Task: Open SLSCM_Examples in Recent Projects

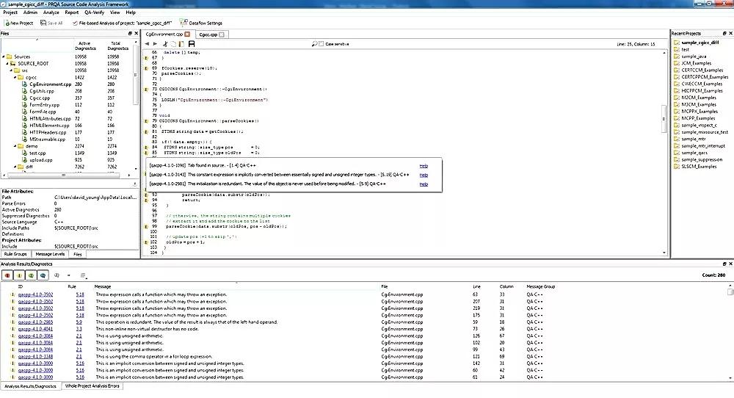Action: [x=699, y=167]
